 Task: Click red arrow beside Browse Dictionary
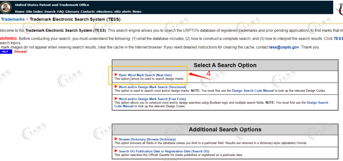[x=116, y=139]
